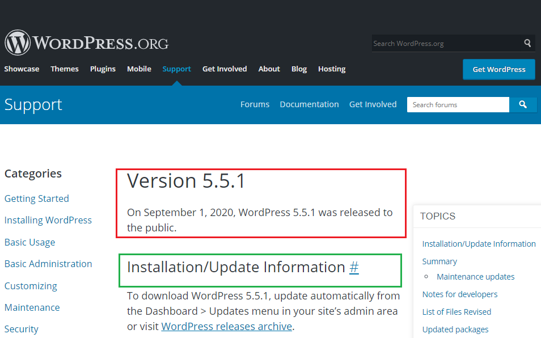Open the Basic Administration category
Viewport: 541px width, 338px height.
[x=48, y=264]
